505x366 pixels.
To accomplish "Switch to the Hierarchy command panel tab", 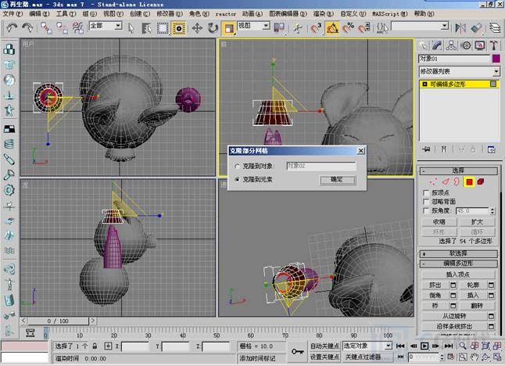I will 451,45.
